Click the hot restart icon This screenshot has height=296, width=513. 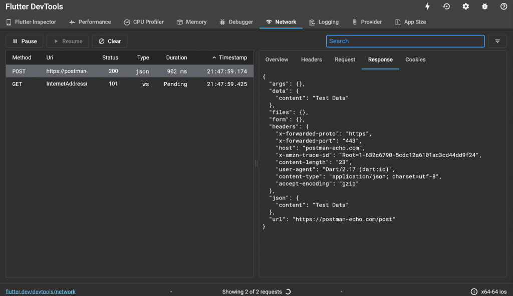click(446, 6)
